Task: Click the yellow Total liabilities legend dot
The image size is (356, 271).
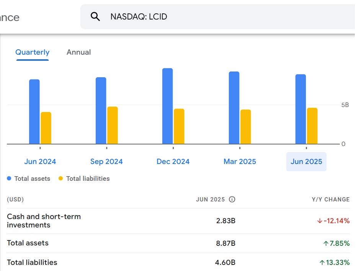Action: coord(60,179)
